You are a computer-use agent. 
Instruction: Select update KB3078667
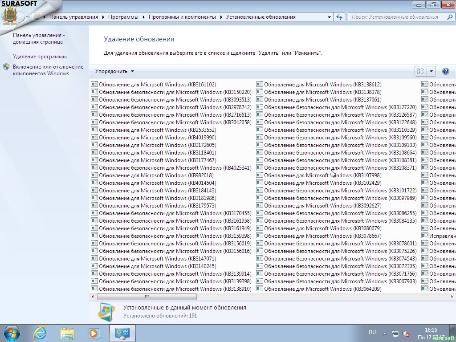click(319, 236)
